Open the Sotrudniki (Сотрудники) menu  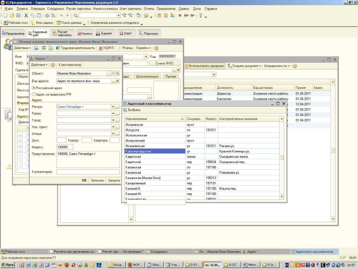point(55,9)
